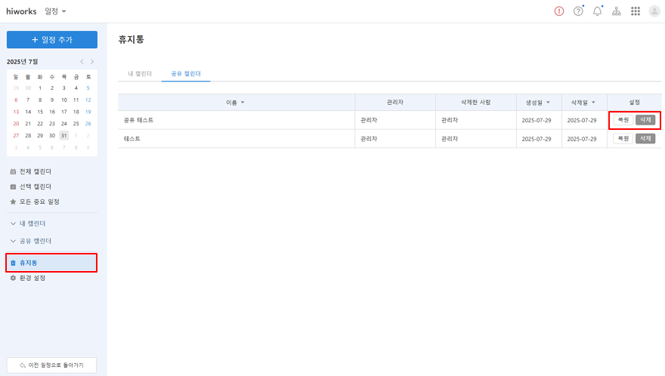
Task: Go to next month in mini calendar
Action: (92, 61)
